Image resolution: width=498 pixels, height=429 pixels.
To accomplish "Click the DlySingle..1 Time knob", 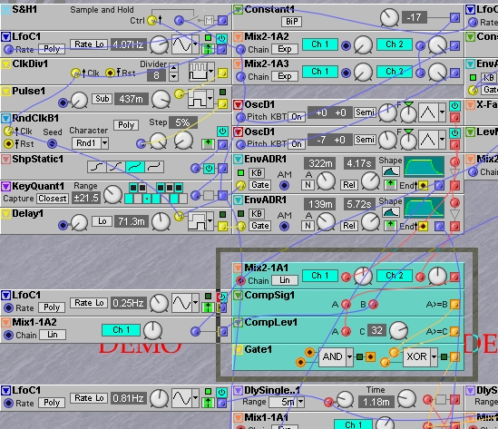I will [407, 399].
